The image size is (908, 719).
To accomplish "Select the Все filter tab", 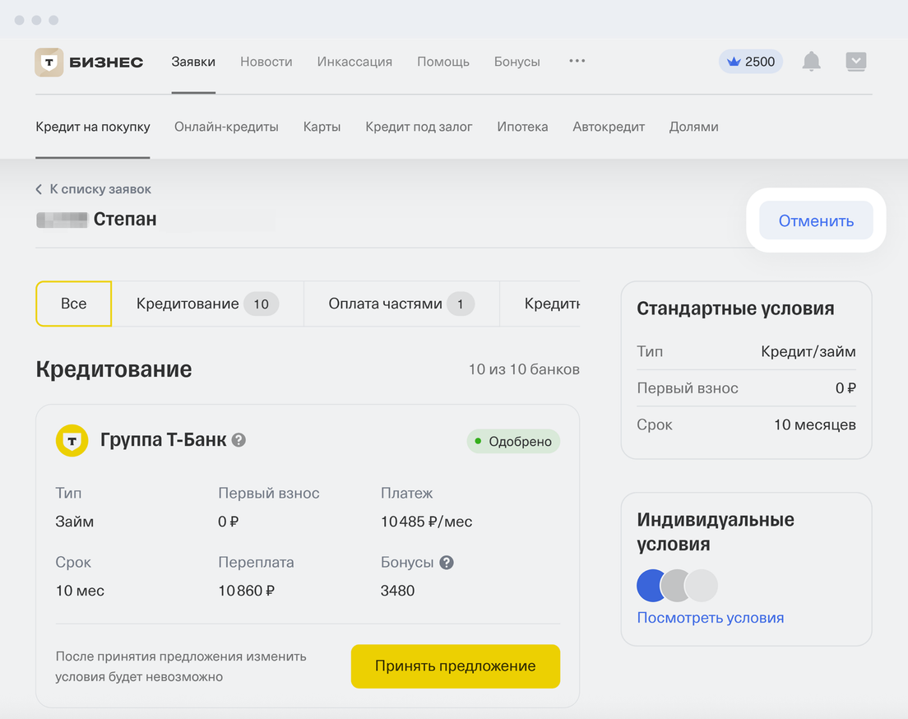I will point(73,304).
